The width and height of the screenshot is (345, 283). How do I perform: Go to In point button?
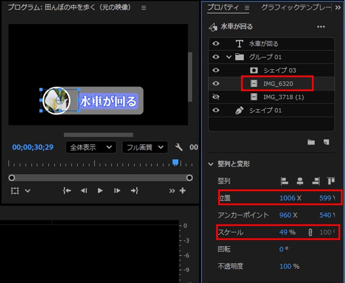click(x=67, y=190)
